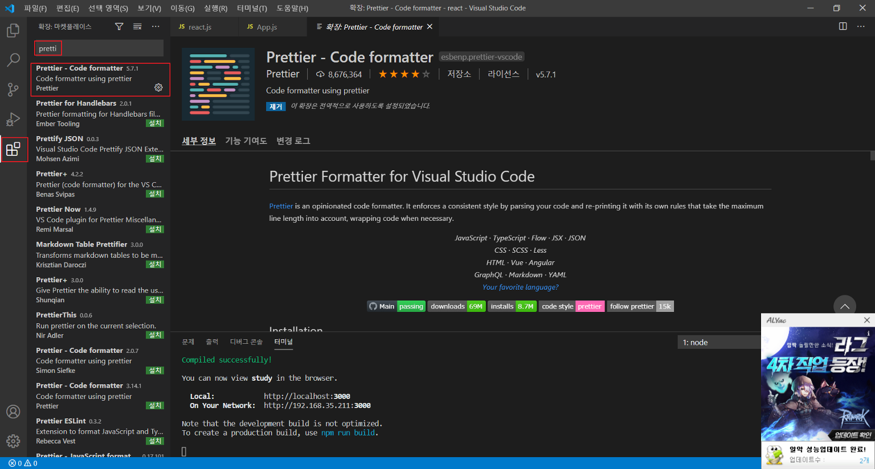The width and height of the screenshot is (875, 469).
Task: Open the Manage gear in activity bar
Action: point(13,441)
